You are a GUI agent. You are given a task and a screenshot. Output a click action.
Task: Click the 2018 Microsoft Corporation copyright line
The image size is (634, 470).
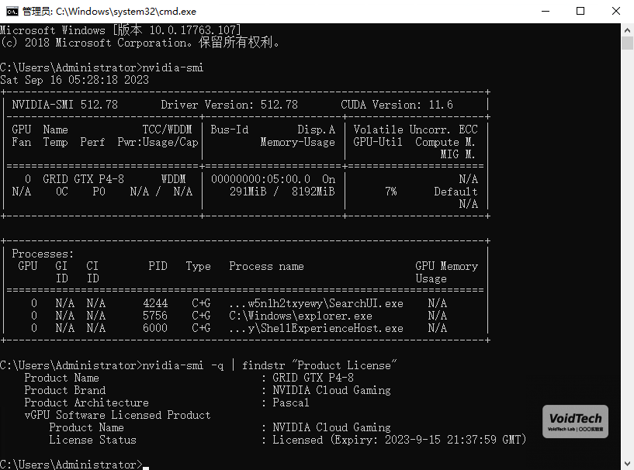tap(140, 43)
